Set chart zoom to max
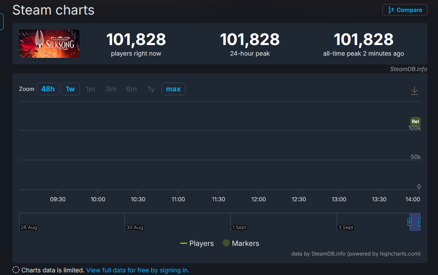Image resolution: width=438 pixels, height=275 pixels. click(173, 89)
